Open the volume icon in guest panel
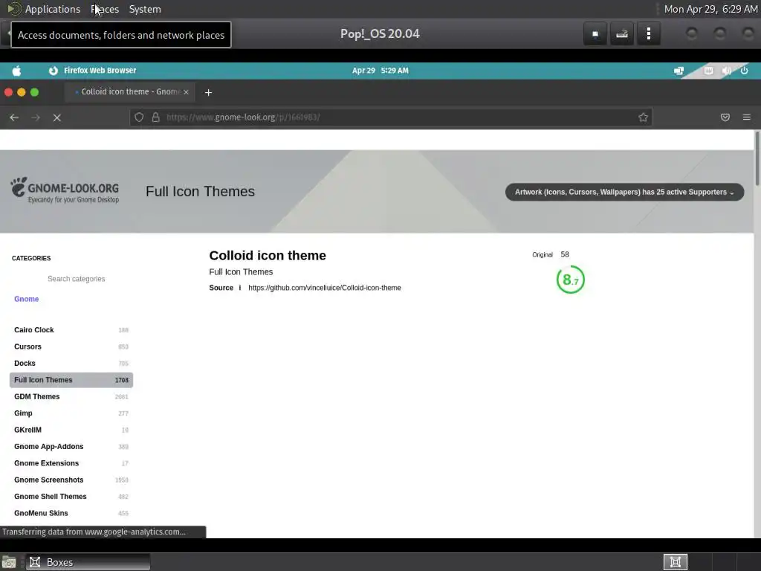Viewport: 761px width, 571px height. tap(727, 71)
